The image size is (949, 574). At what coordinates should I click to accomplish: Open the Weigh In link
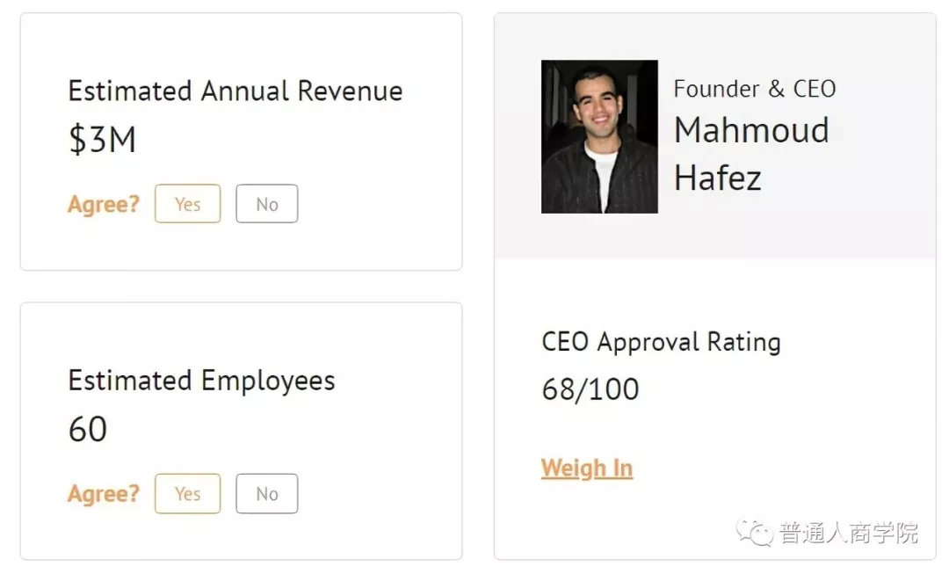click(x=586, y=469)
